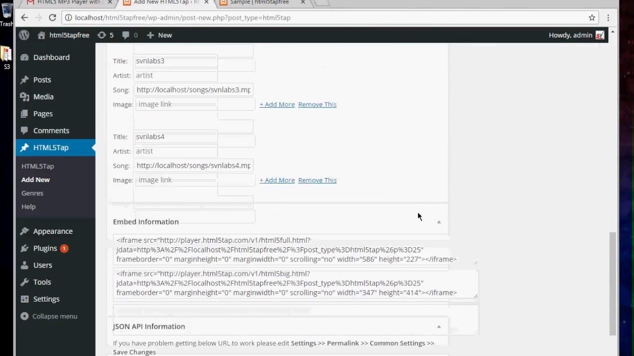Select Add New submenu item
The image size is (634, 356).
click(36, 179)
